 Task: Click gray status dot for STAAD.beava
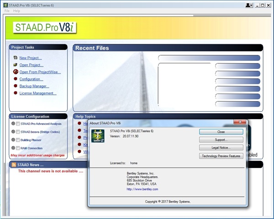(13, 131)
